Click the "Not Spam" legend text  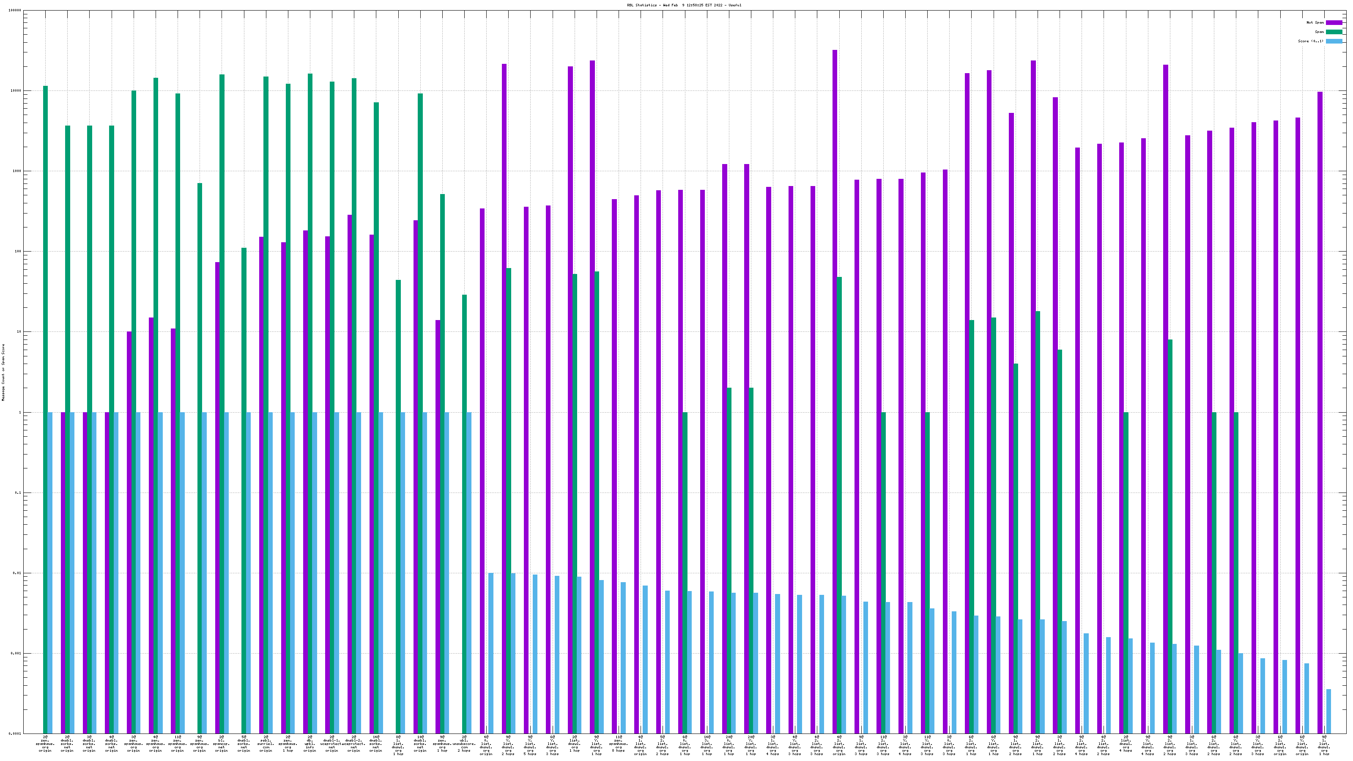(x=1315, y=22)
